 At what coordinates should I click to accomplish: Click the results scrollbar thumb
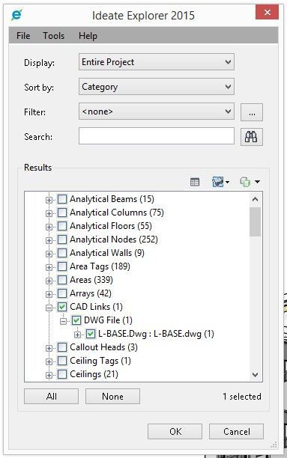[x=255, y=222]
